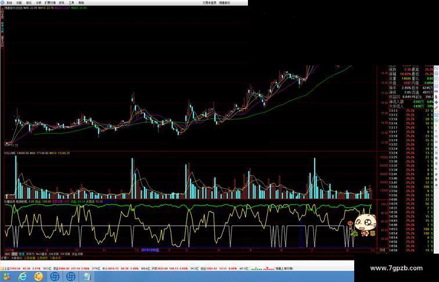The width and height of the screenshot is (439, 282).
Task: Open the notepad icon in the taskbar
Action: click(87, 277)
